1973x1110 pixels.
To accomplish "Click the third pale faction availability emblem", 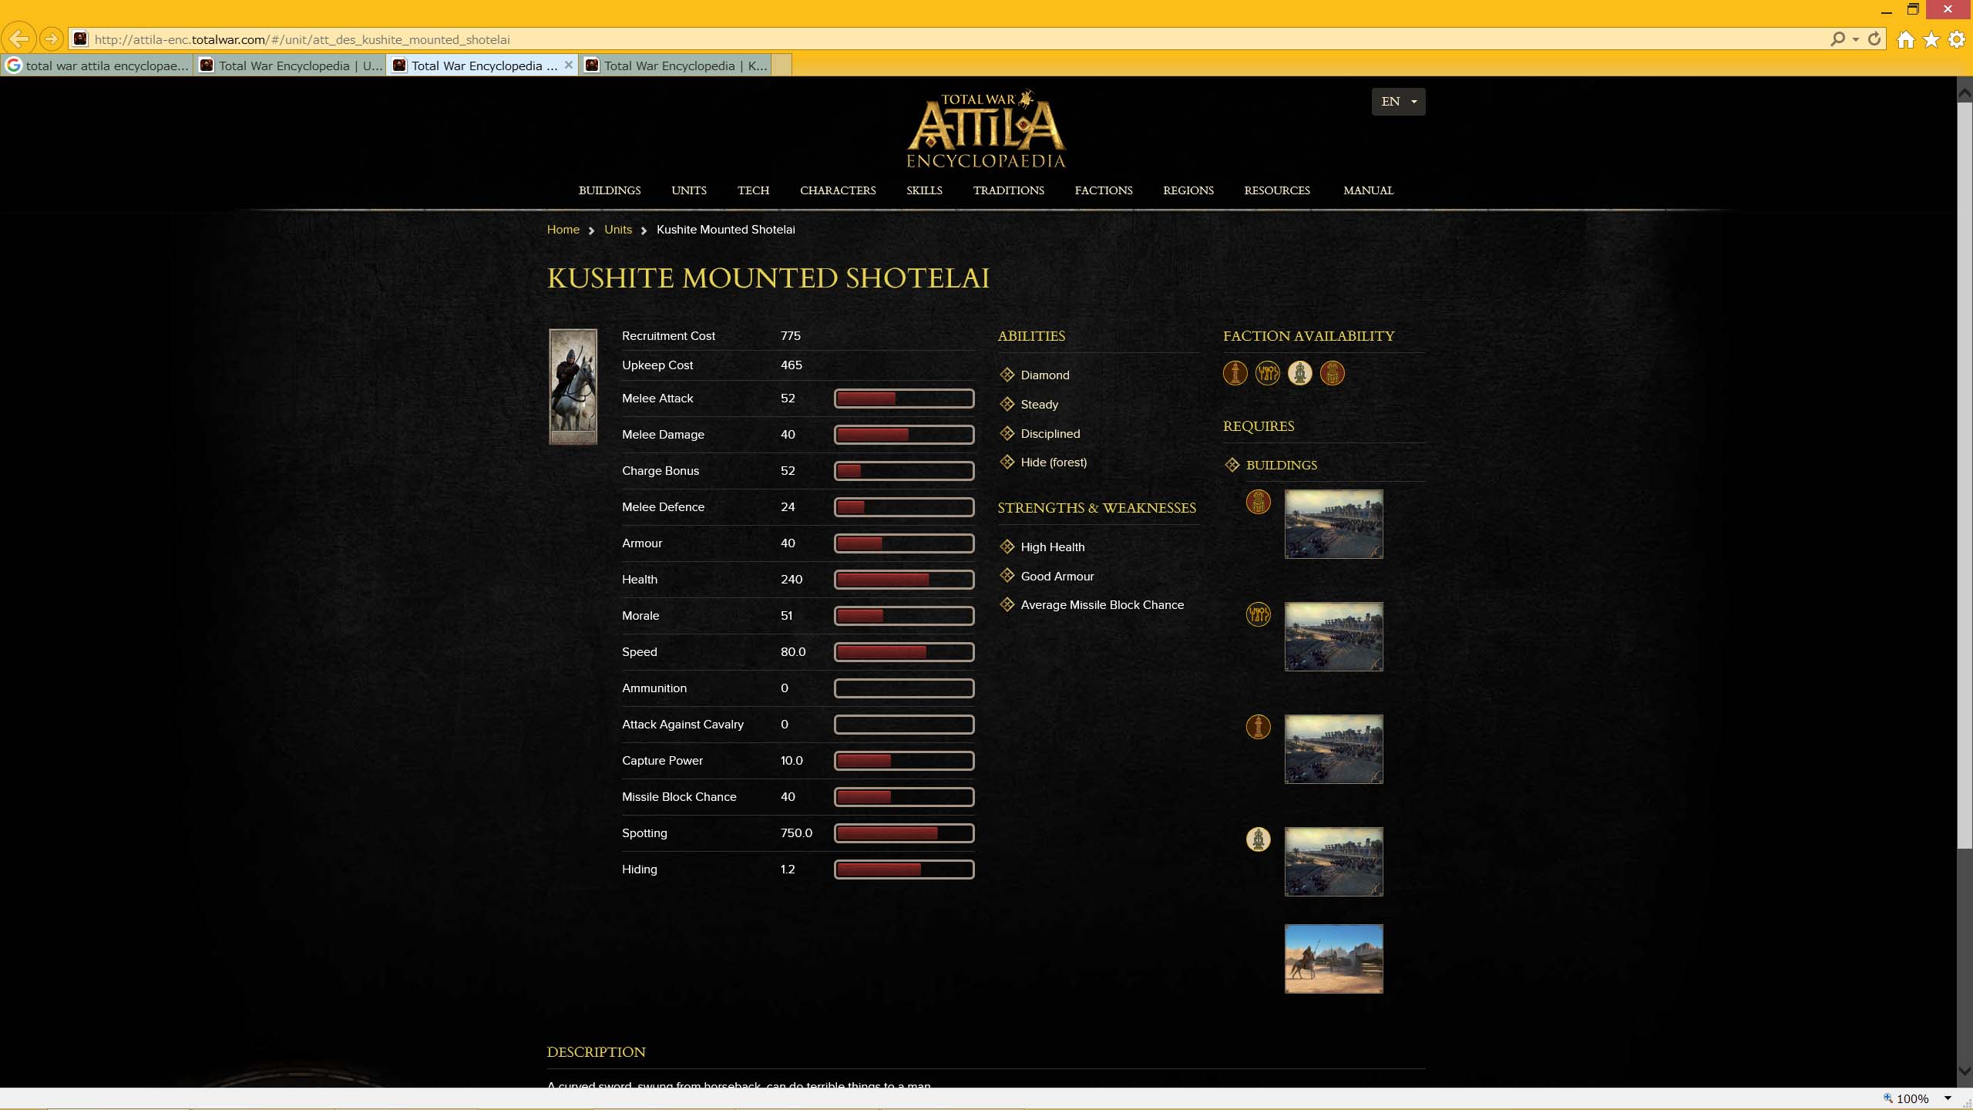I will pyautogui.click(x=1300, y=373).
